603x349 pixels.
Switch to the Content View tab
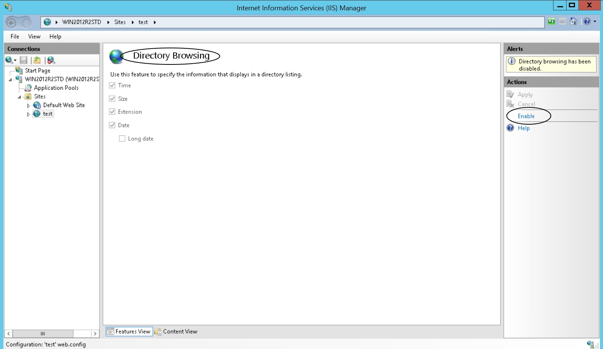[176, 331]
